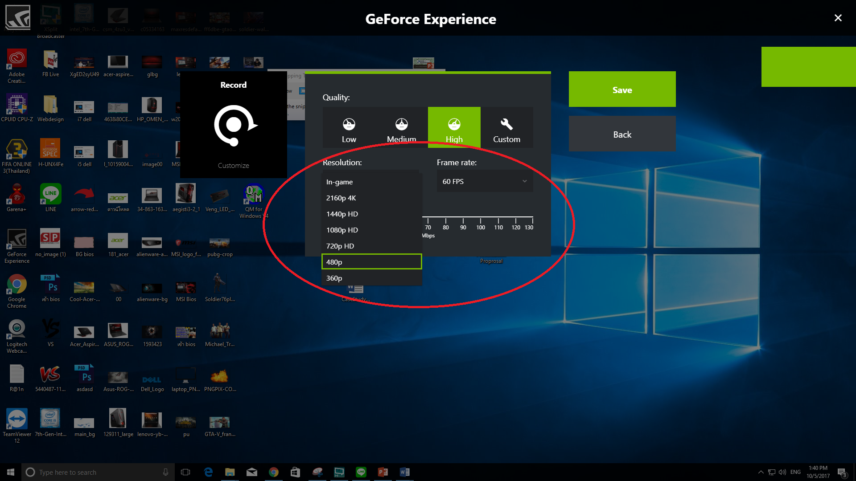Open Garena+ desktop icon
856x481 pixels.
point(16,198)
